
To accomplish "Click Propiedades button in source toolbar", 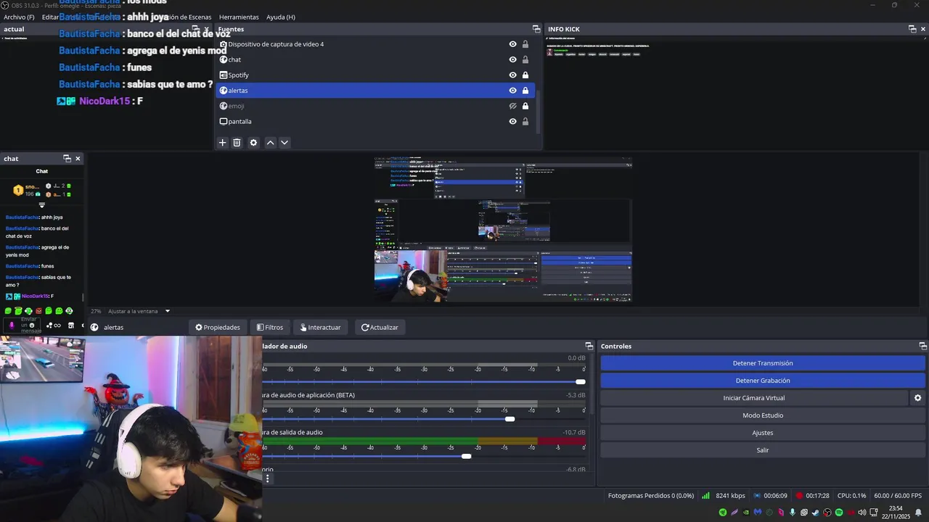I will pos(218,328).
